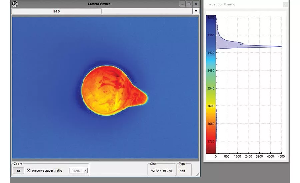The height and width of the screenshot is (183, 300).
Task: Open the 194.9% zoom level dropdown
Action: 85,171
